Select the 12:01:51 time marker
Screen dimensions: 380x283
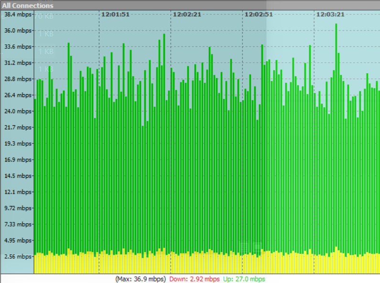(116, 14)
